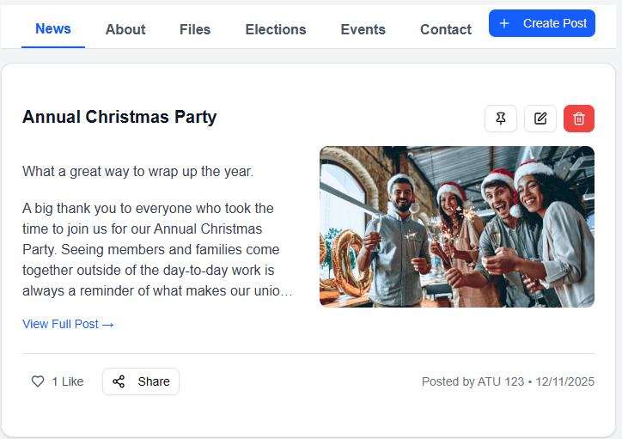
Task: Click the 'What a great way' intro line
Action: tap(137, 171)
